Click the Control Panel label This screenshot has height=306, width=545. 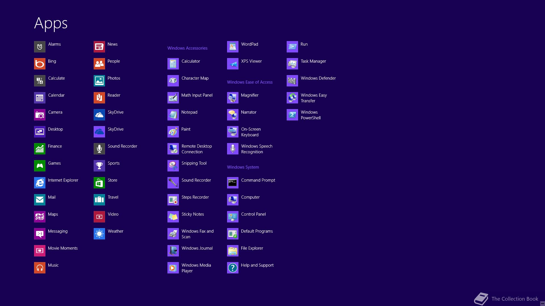[x=253, y=214]
